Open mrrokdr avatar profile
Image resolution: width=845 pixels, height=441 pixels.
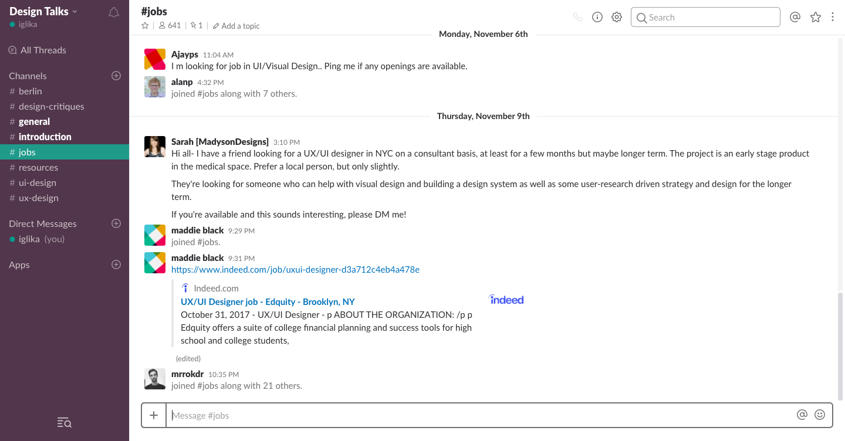[x=155, y=379]
